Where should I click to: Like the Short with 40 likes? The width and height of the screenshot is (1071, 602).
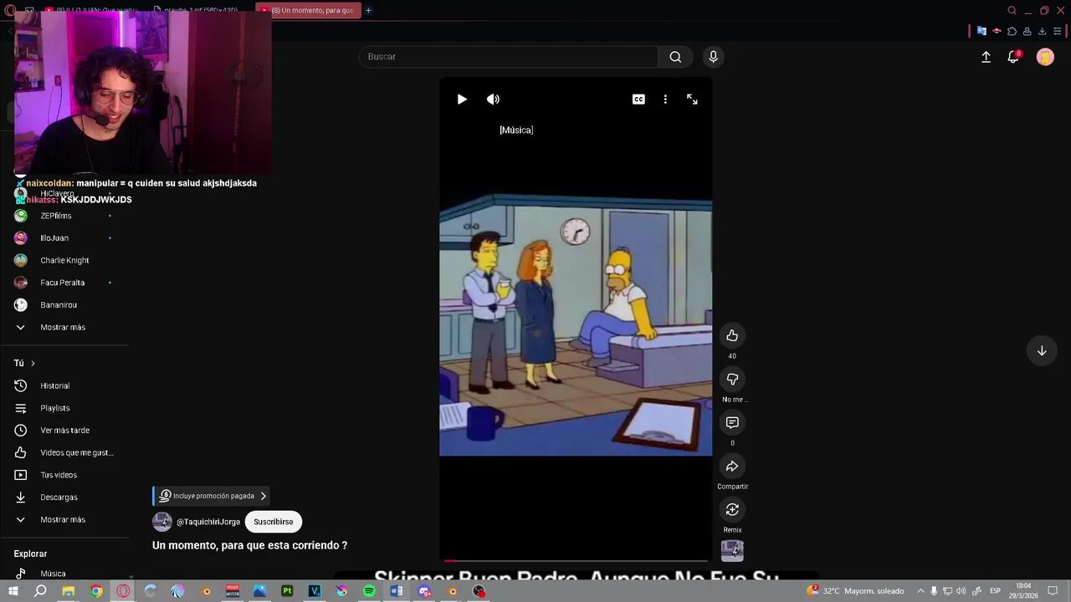point(732,335)
